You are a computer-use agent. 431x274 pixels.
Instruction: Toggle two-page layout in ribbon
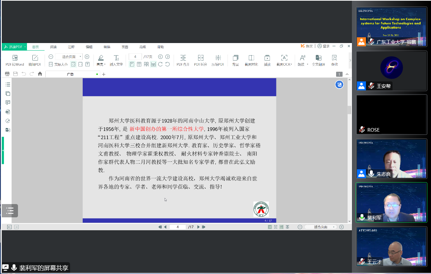pyautogui.click(x=139, y=64)
